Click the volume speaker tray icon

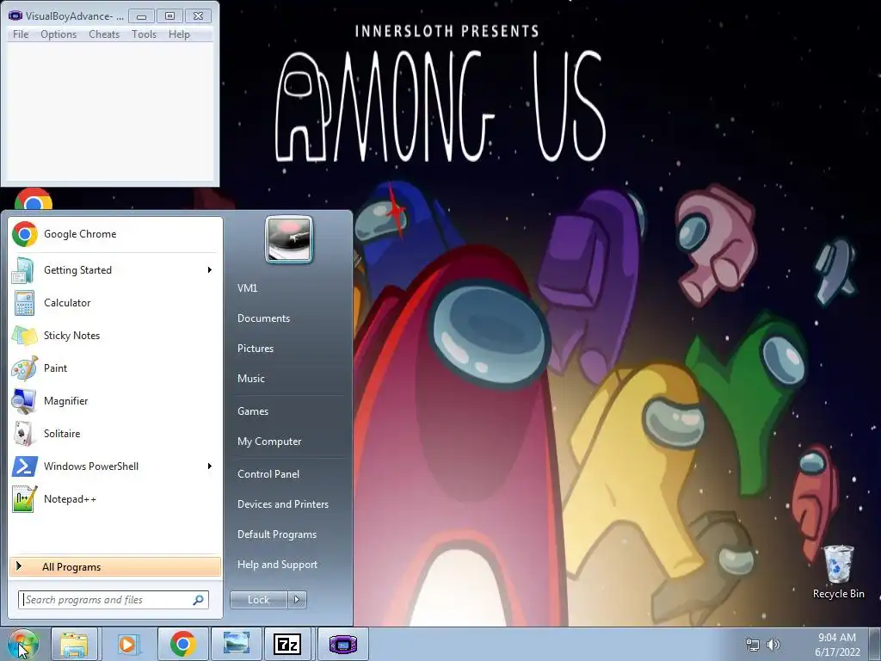click(x=773, y=645)
